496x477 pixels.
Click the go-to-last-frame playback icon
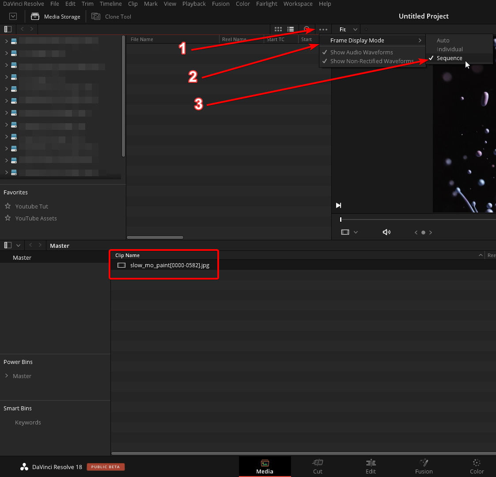(x=338, y=205)
